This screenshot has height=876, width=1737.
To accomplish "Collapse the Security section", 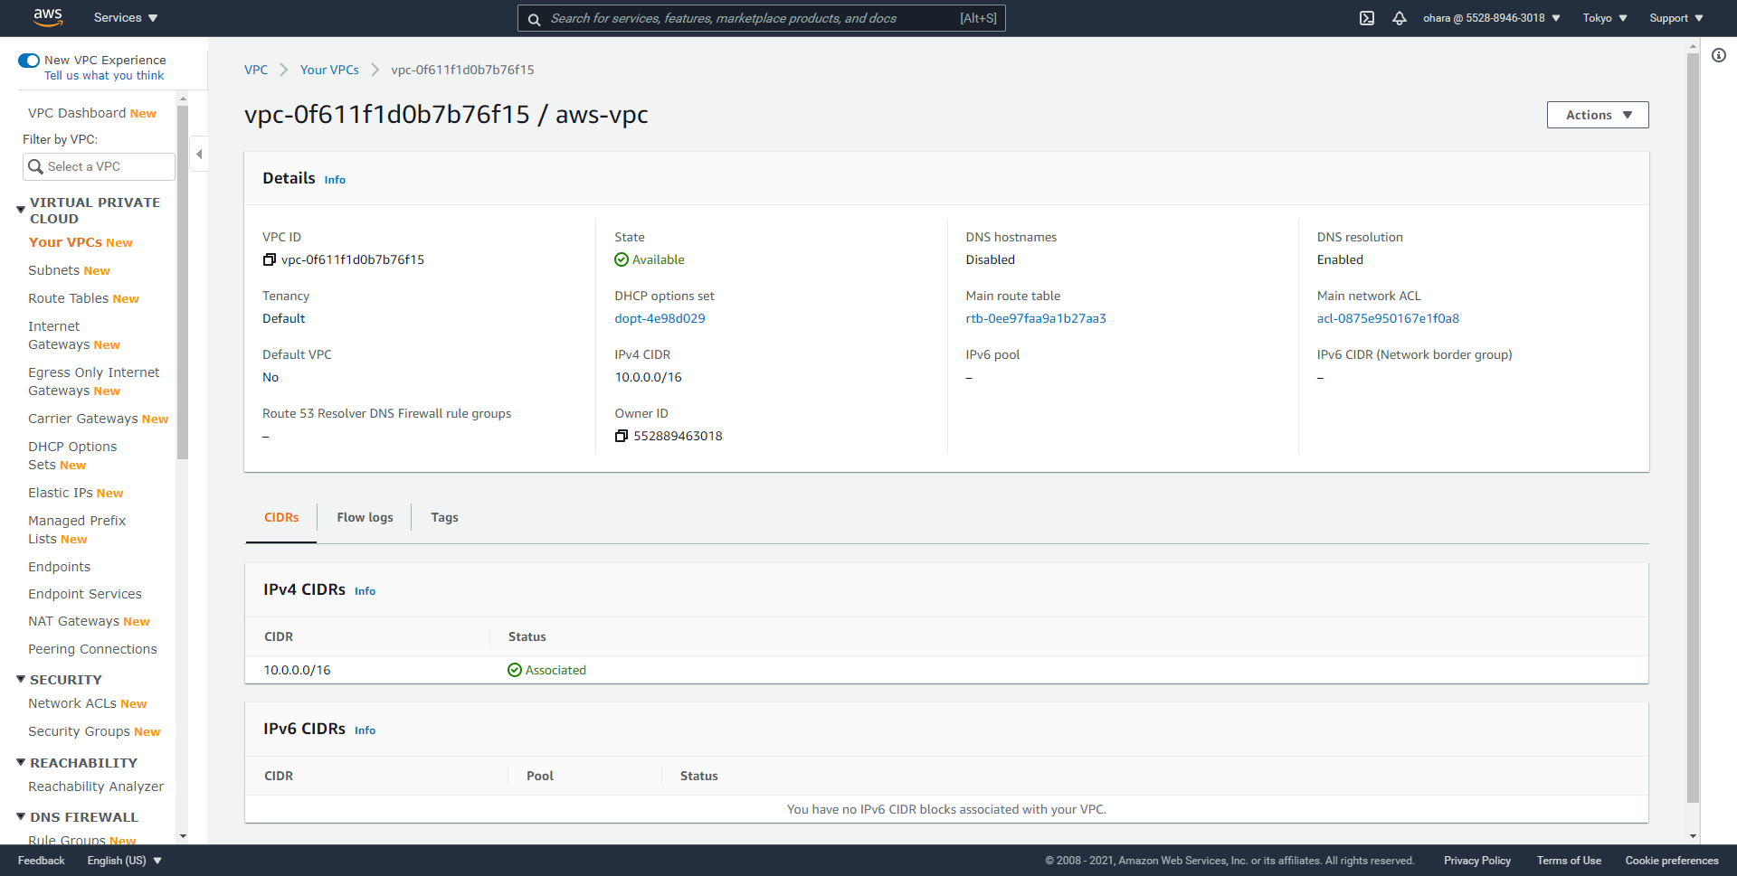I will click(x=21, y=679).
